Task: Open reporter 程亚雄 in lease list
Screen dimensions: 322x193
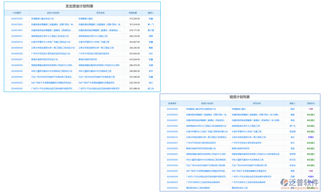Action: (292, 132)
